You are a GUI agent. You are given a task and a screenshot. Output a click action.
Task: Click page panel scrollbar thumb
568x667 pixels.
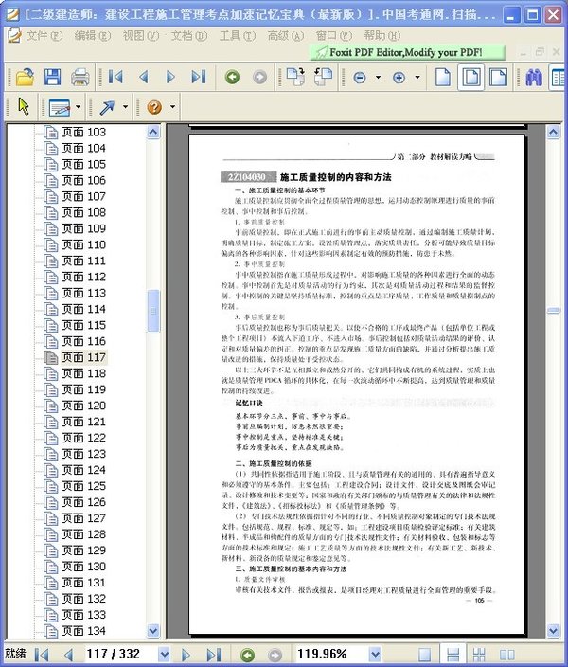153,312
